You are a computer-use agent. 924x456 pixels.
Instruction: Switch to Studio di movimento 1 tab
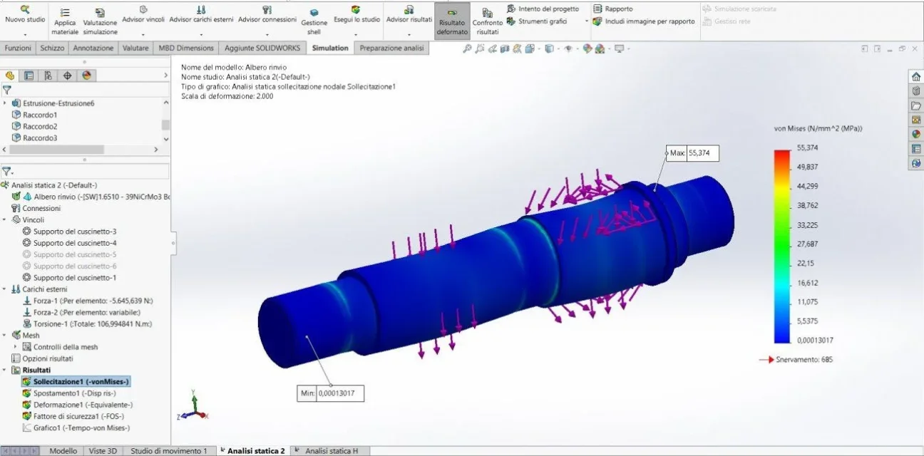pyautogui.click(x=169, y=451)
